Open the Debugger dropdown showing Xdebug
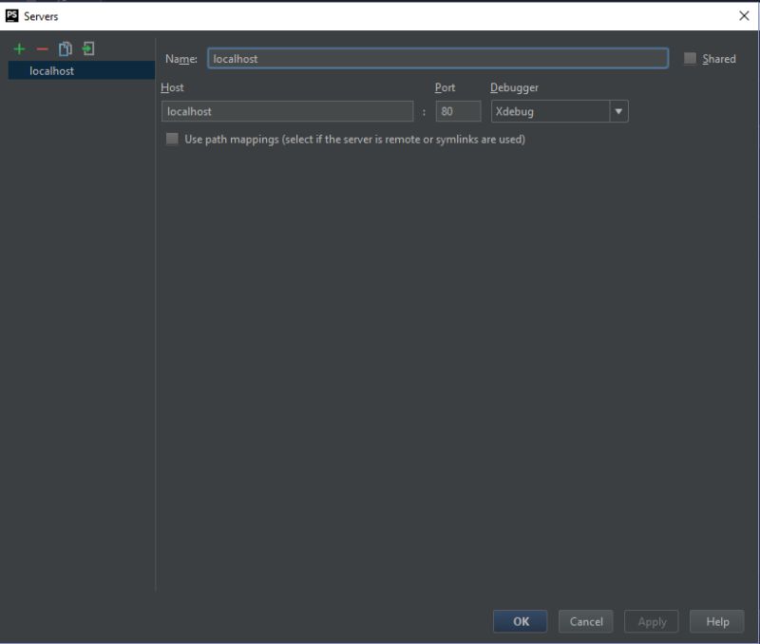Viewport: 760px width, 644px height. coord(560,111)
